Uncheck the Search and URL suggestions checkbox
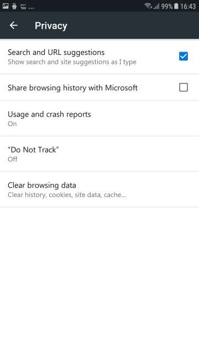Screen dimensions: 199x355 click(183, 56)
